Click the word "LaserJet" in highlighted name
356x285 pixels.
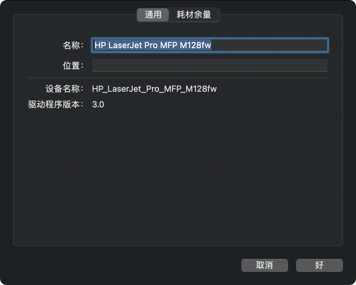pos(125,45)
